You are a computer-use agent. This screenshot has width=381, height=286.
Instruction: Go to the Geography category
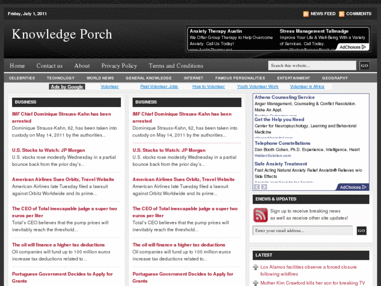pyautogui.click(x=335, y=78)
